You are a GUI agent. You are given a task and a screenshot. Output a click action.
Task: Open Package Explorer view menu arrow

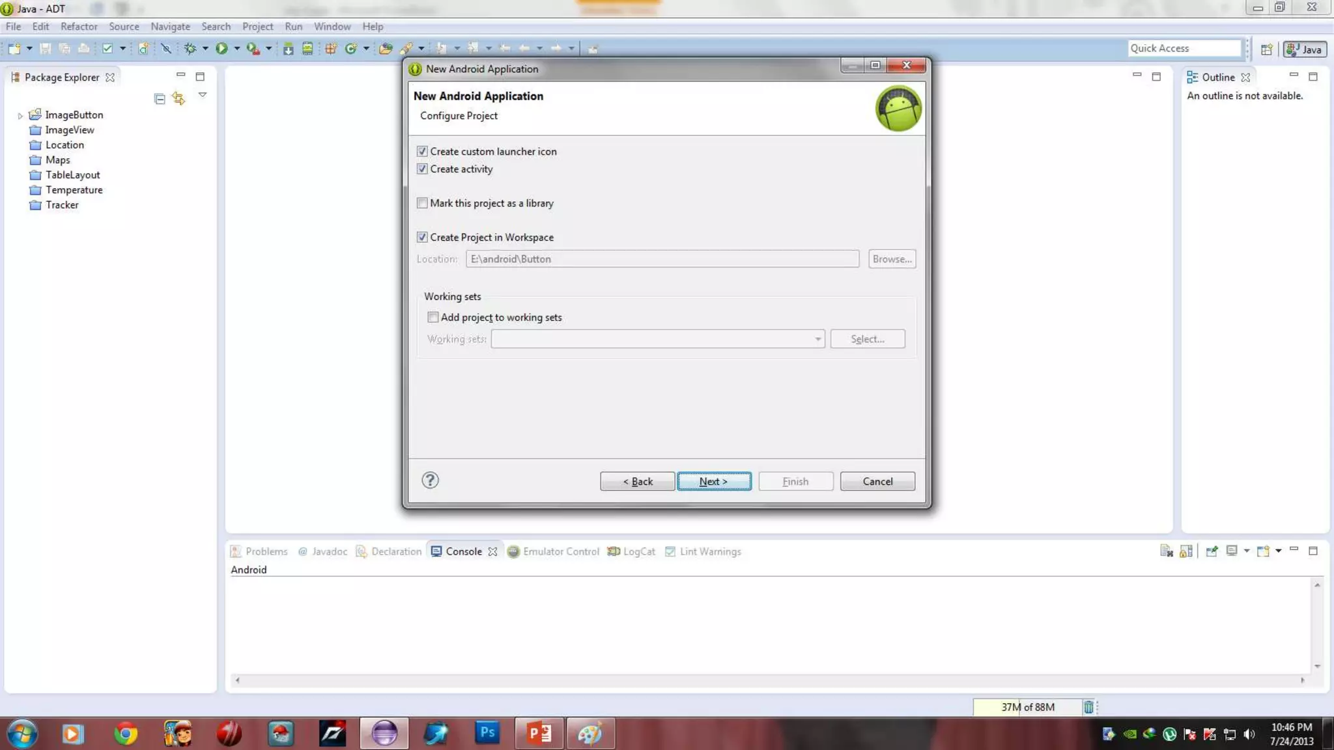(x=203, y=95)
